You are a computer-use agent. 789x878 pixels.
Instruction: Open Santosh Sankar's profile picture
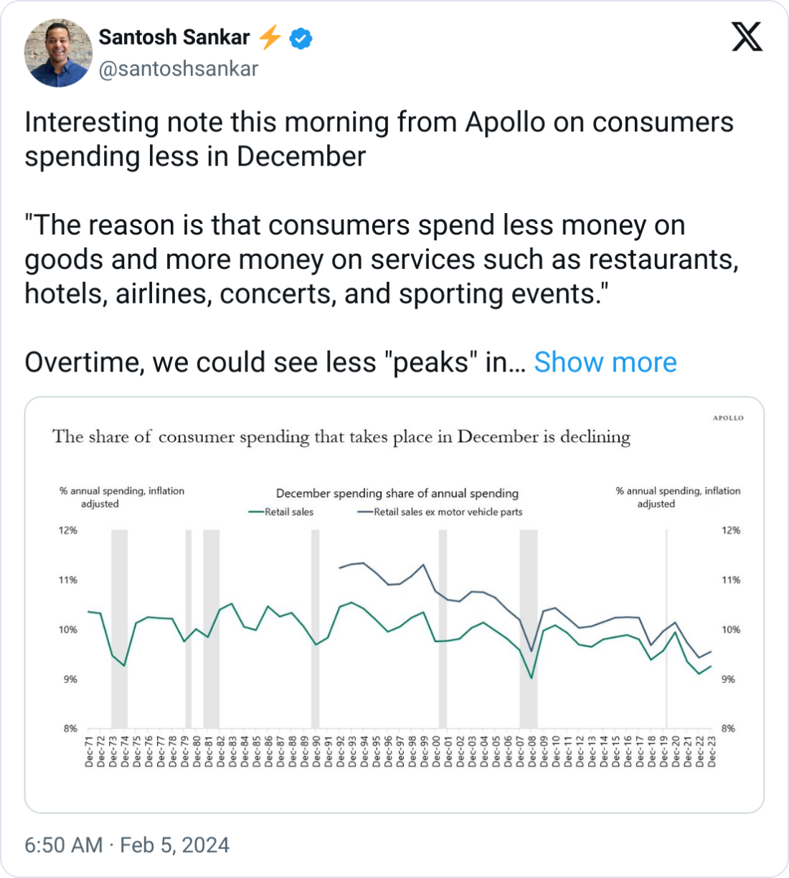(57, 53)
